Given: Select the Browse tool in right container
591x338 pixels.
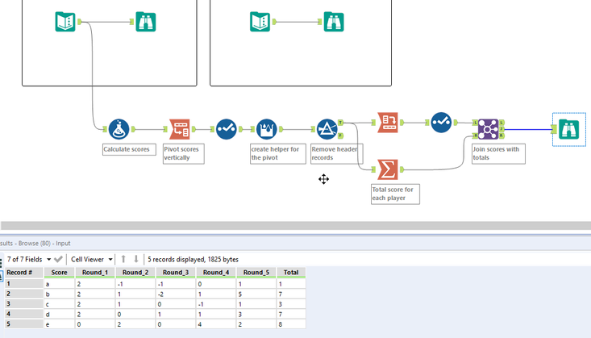Looking at the screenshot, I should pyautogui.click(x=334, y=22).
